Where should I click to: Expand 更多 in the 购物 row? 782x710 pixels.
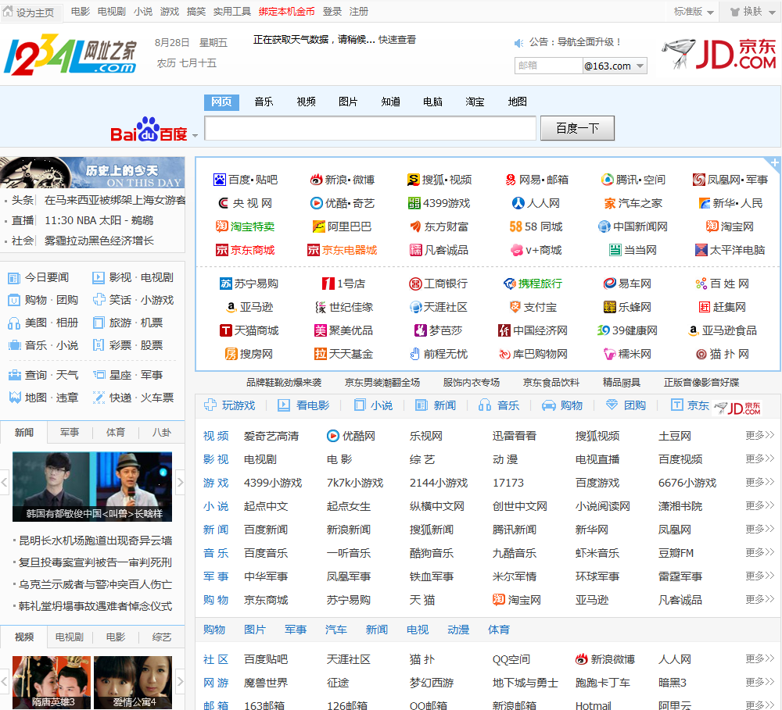click(760, 599)
